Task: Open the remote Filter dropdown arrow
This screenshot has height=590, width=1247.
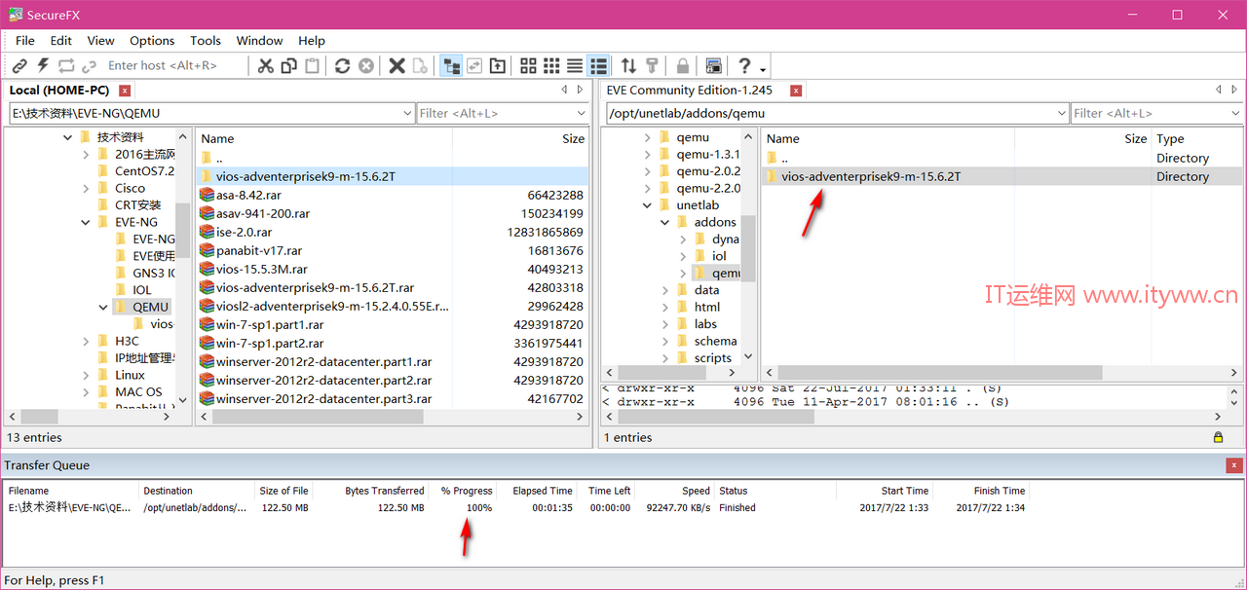Action: [x=1236, y=113]
